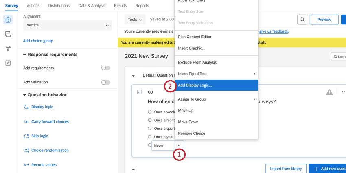Image resolution: width=346 pixels, height=173 pixels.
Task: Open the Tools dropdown menu
Action: (x=135, y=20)
